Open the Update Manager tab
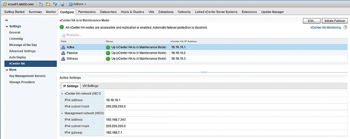Image resolution: width=350 pixels, height=139 pixels. 272,12
